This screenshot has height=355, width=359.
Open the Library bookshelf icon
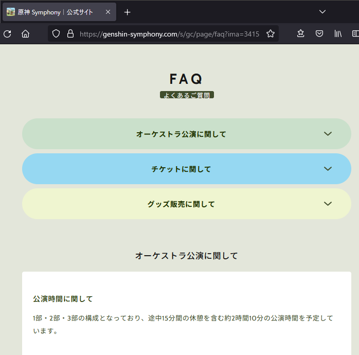(338, 33)
